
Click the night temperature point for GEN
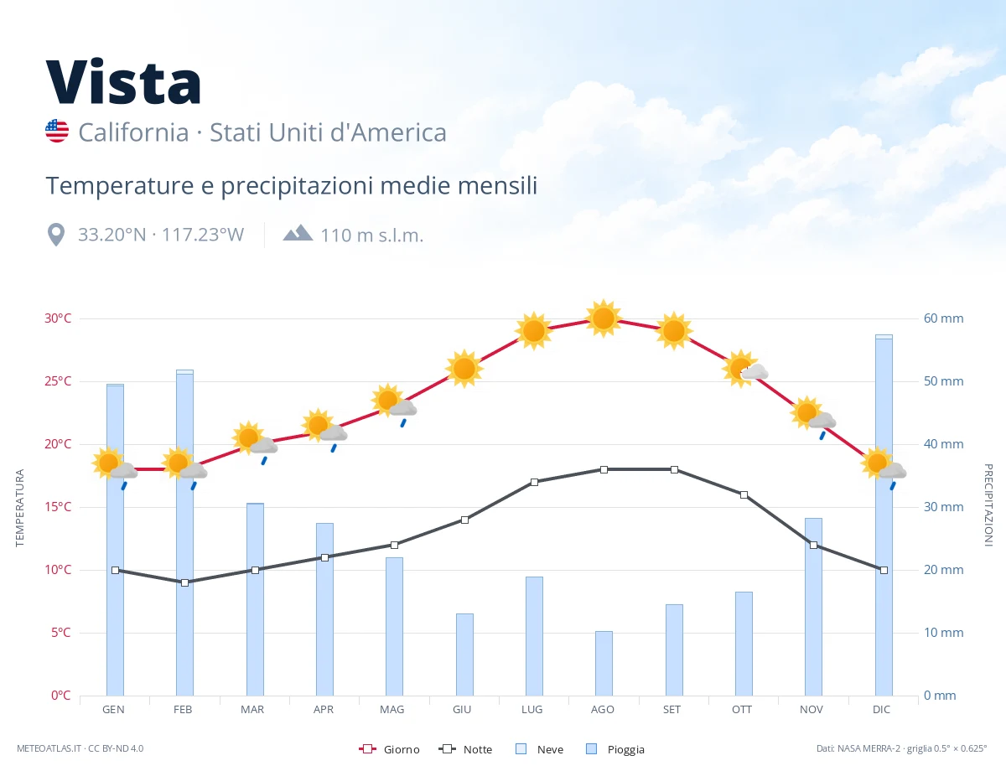tap(115, 570)
